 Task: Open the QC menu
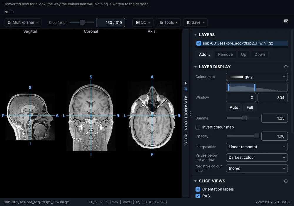pyautogui.click(x=143, y=23)
